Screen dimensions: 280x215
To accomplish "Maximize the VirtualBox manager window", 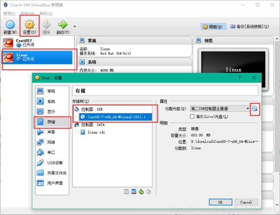I will [x=258, y=5].
